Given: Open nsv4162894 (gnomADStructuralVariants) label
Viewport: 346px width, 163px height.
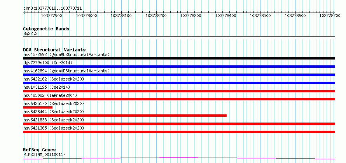Looking at the screenshot, I should 66,71.
